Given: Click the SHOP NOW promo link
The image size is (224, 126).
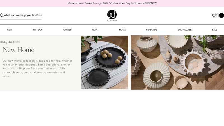Looking at the screenshot, I should (x=151, y=3).
